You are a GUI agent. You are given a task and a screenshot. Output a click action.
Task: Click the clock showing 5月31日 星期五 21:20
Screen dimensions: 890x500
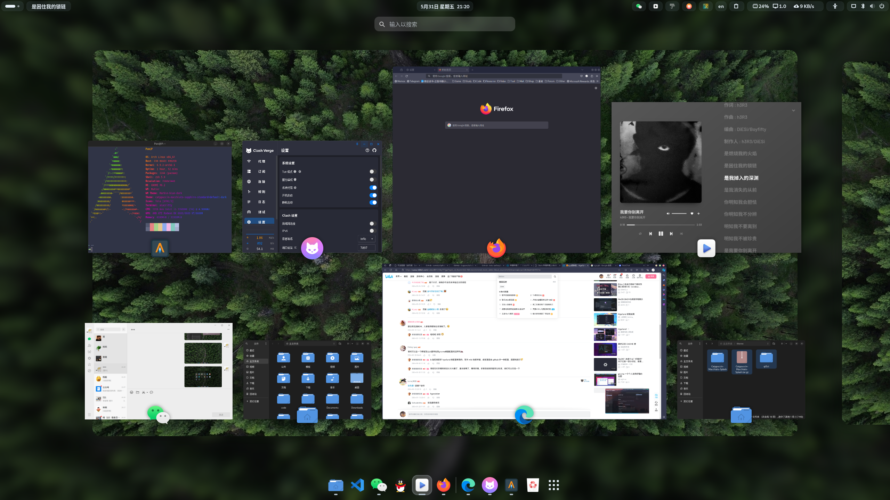point(445,6)
